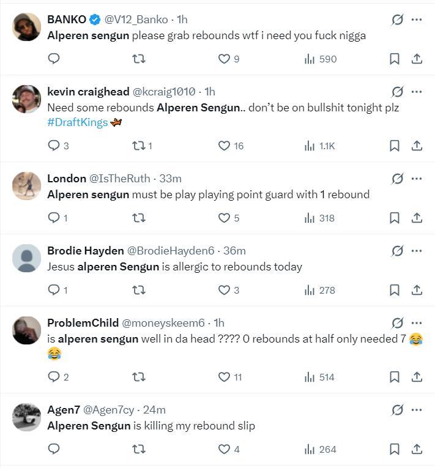The height and width of the screenshot is (468, 435).
Task: Open more options on London's tweet
Action: (x=417, y=179)
